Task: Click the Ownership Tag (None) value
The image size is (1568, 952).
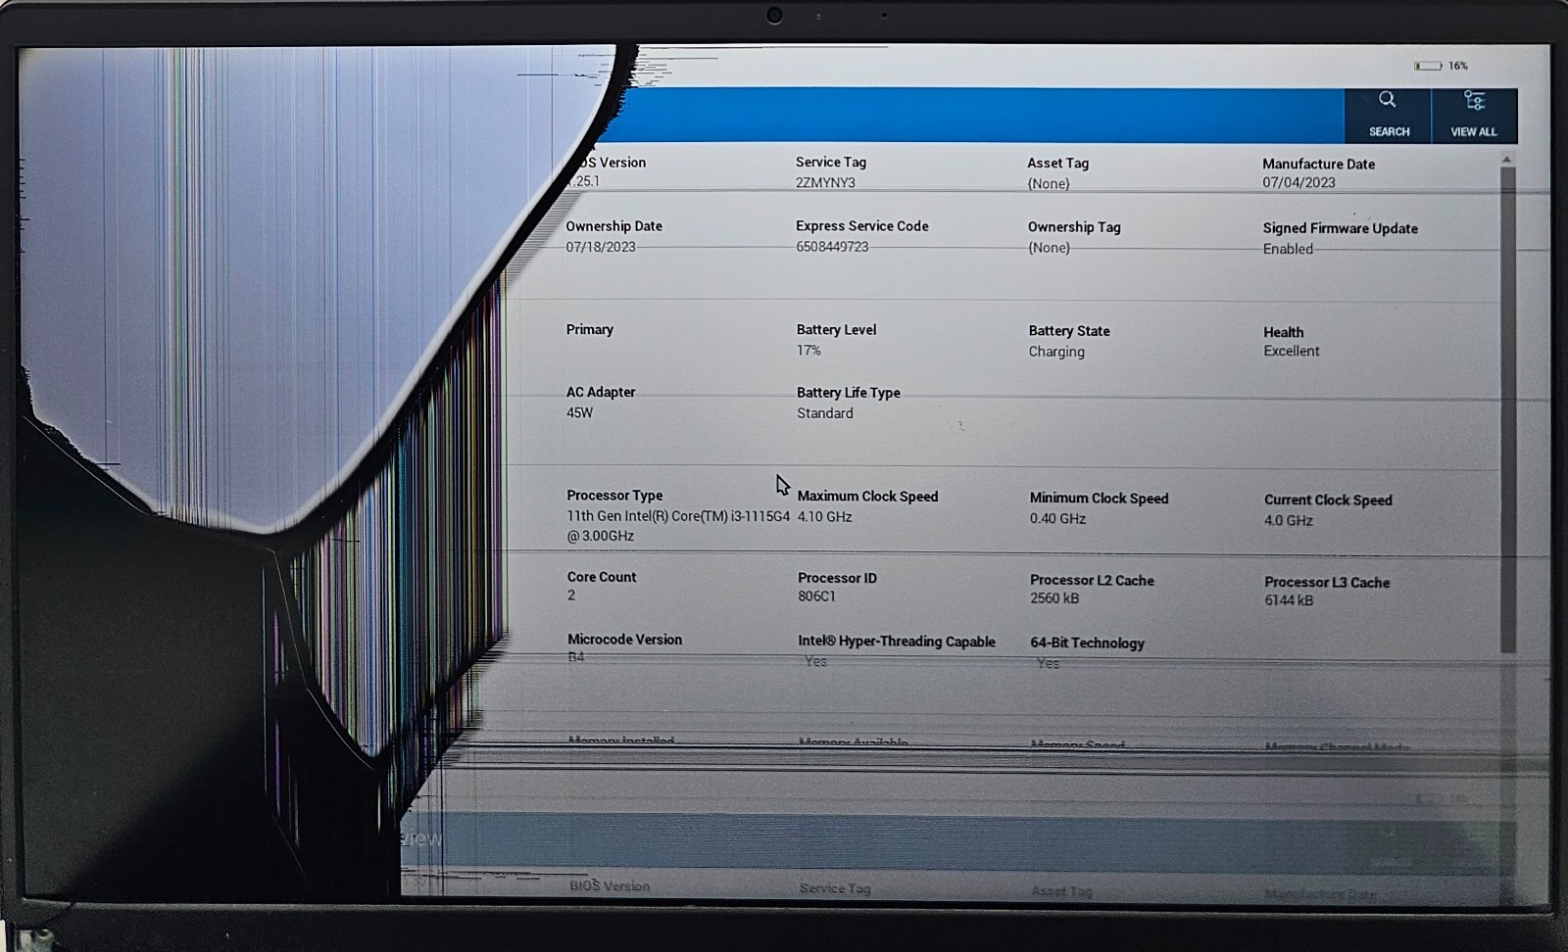Action: 1049,248
